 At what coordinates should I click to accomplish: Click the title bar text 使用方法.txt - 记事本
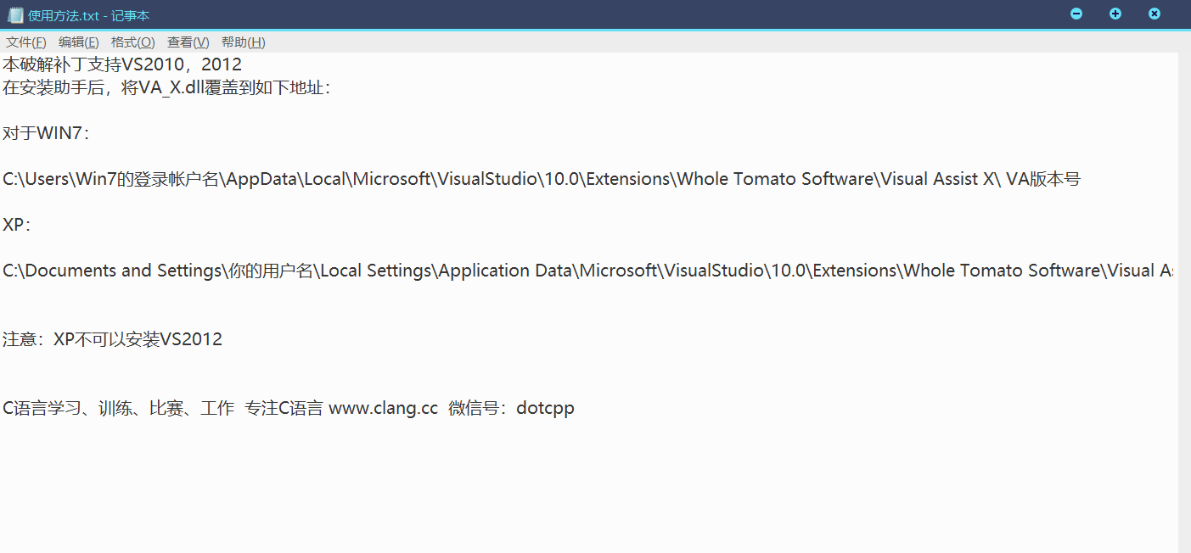tap(88, 15)
